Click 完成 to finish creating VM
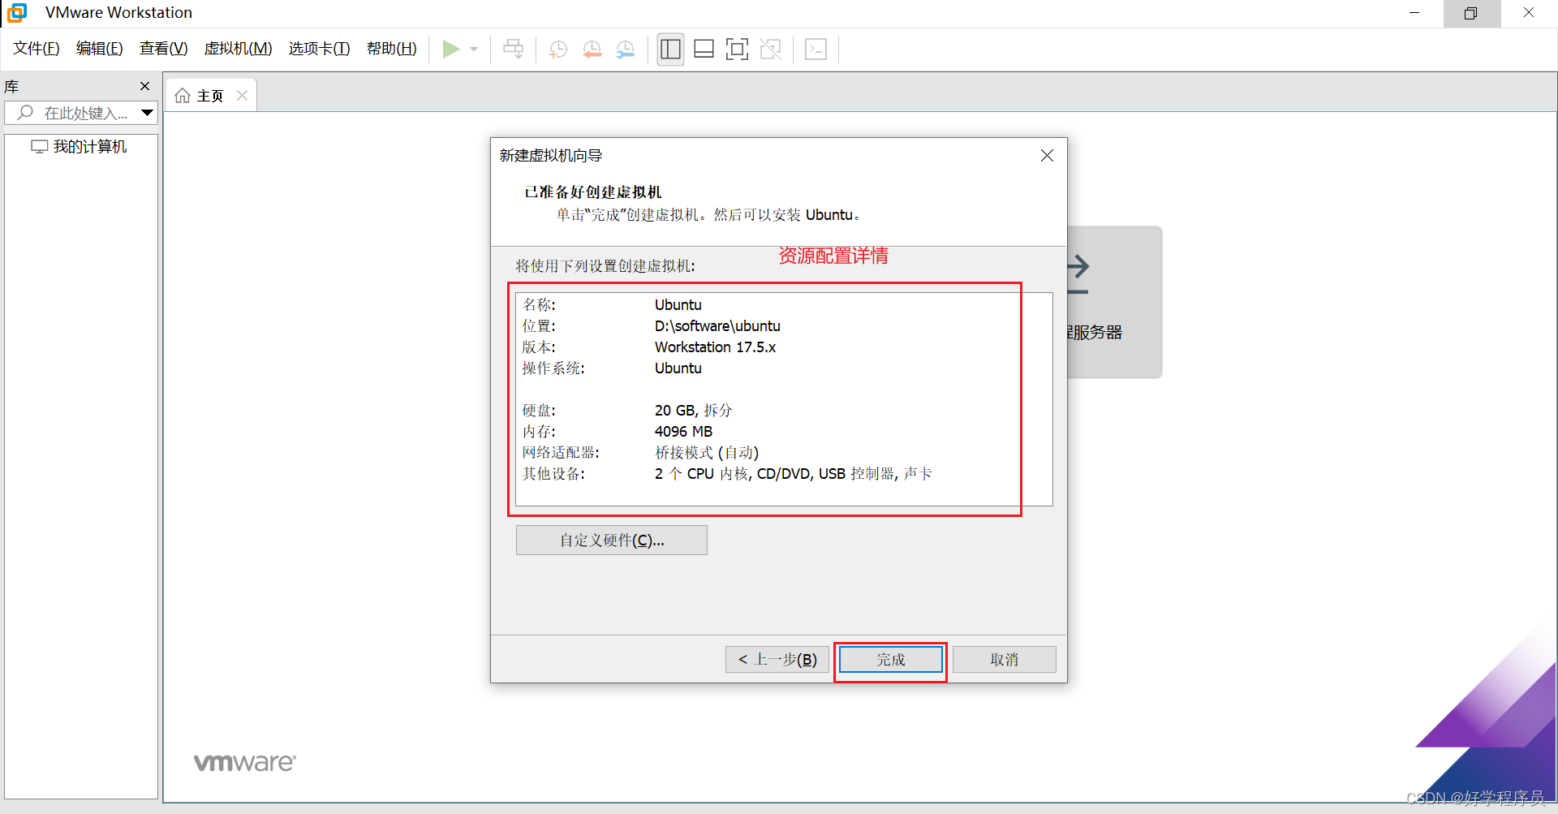1558x814 pixels. pos(891,660)
